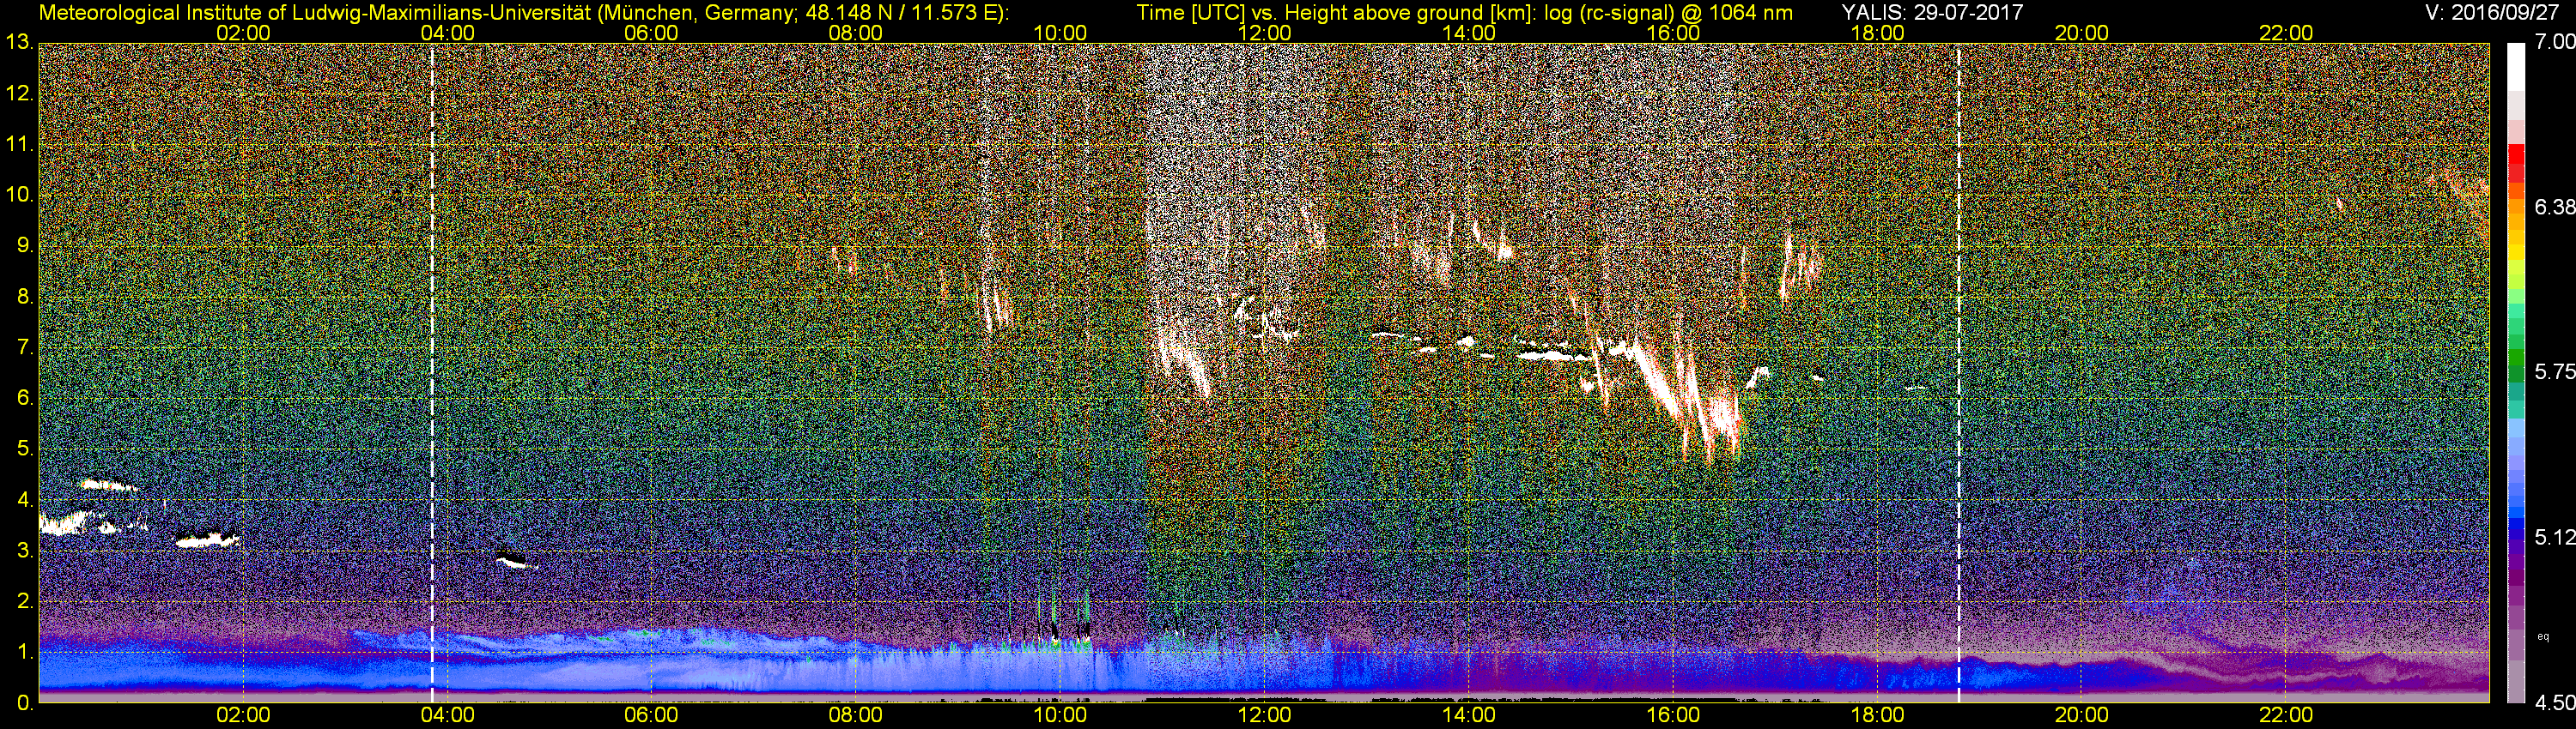Click the 0 km height axis label
The image size is (2576, 729).
[x=25, y=703]
